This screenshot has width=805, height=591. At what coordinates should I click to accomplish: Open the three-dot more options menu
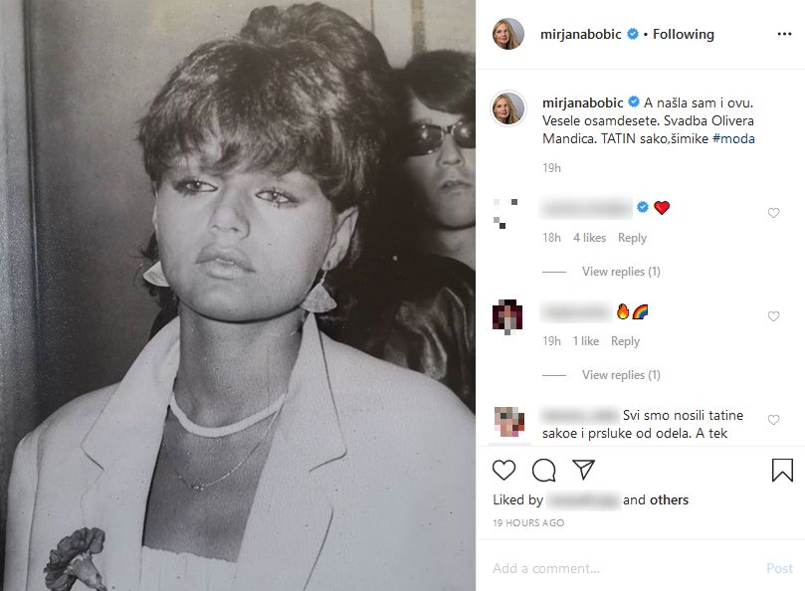point(784,34)
